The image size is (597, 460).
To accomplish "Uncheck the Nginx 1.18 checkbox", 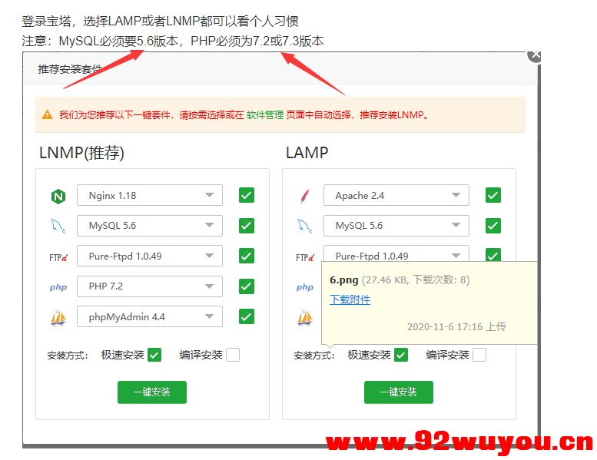I will pyautogui.click(x=246, y=195).
